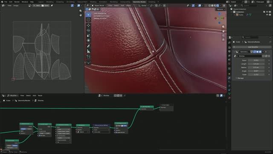
Task: Open the Object Mode dropdown
Action: coord(99,6)
